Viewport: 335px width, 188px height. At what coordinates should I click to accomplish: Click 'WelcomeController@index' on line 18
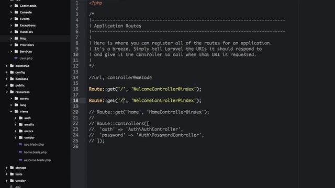(x=163, y=101)
